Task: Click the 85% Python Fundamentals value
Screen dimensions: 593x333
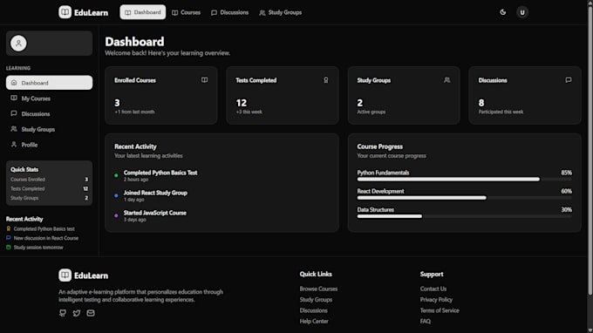Action: pos(566,173)
